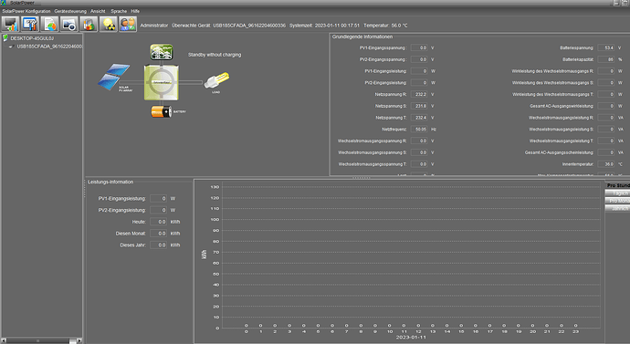The width and height of the screenshot is (630, 344).
Task: Open the books and chart toolbar icon
Action: 89,24
